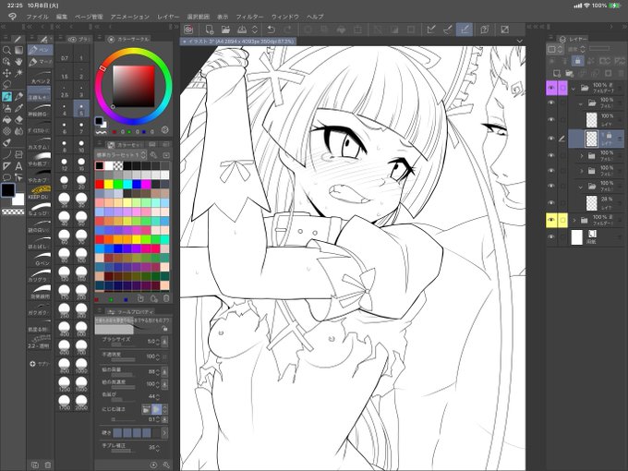
Task: Click the New layer folder icon
Action: click(570, 73)
